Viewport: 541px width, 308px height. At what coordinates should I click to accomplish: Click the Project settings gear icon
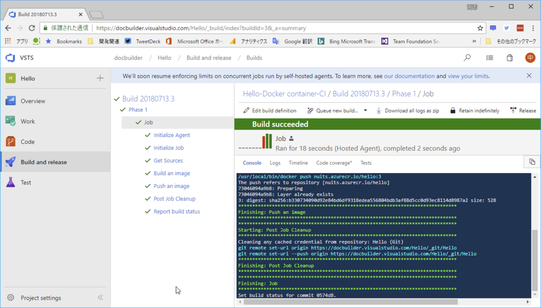11,297
